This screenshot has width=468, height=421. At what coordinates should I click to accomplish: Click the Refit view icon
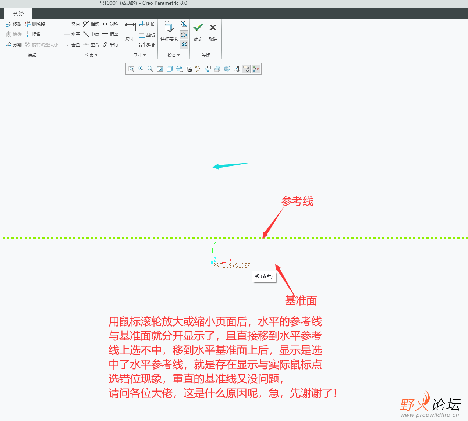[x=131, y=69]
